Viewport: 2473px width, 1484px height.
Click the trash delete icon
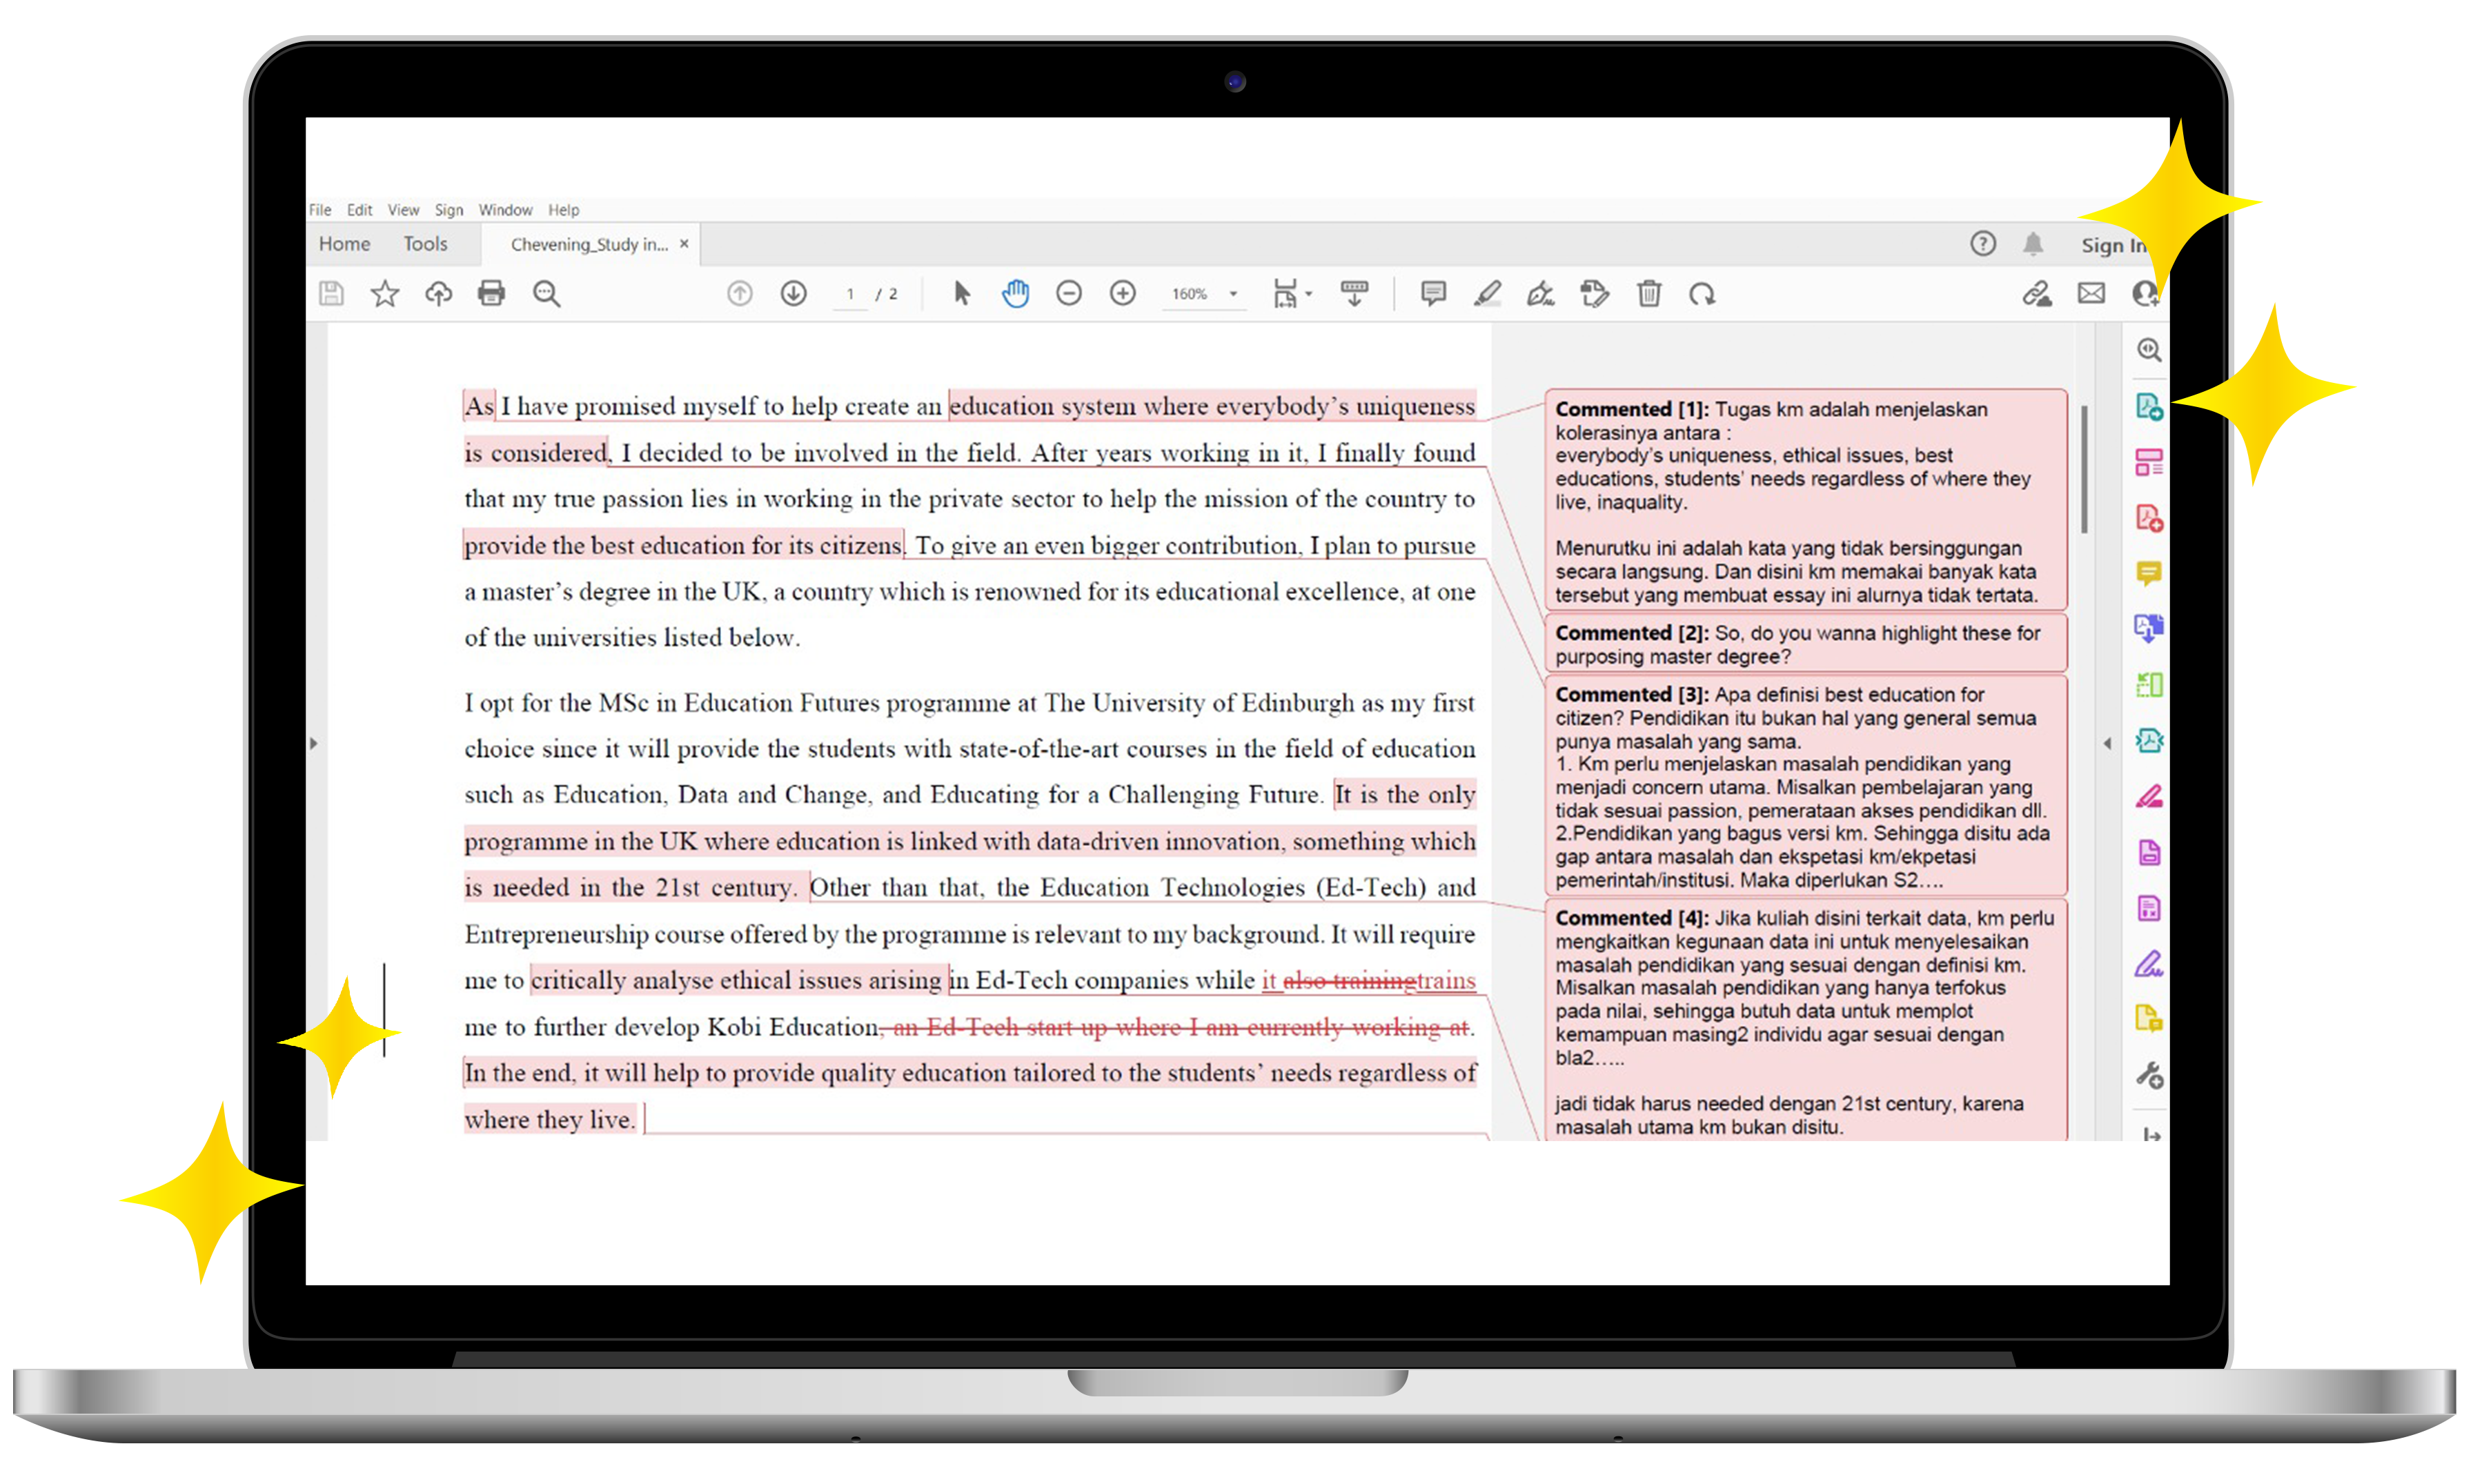coord(1649,294)
